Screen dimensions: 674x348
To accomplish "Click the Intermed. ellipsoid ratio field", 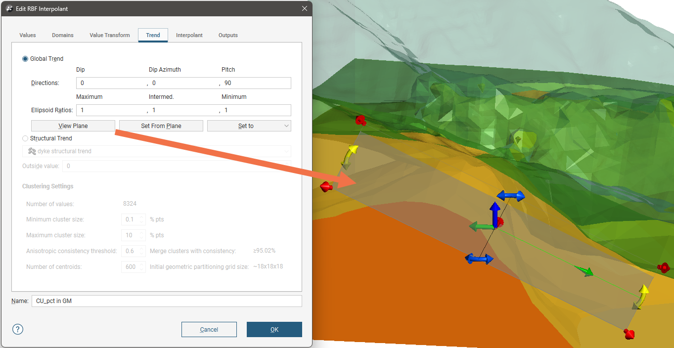I will tap(184, 110).
